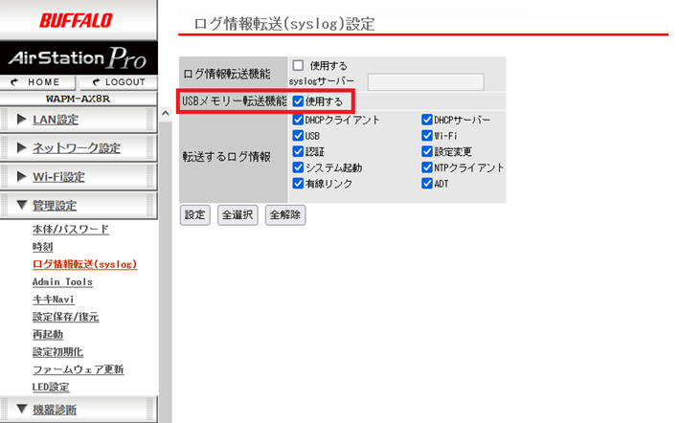Click the ログ情報転送(syslog)設定 page heading
The width and height of the screenshot is (679, 423).
pos(284,24)
